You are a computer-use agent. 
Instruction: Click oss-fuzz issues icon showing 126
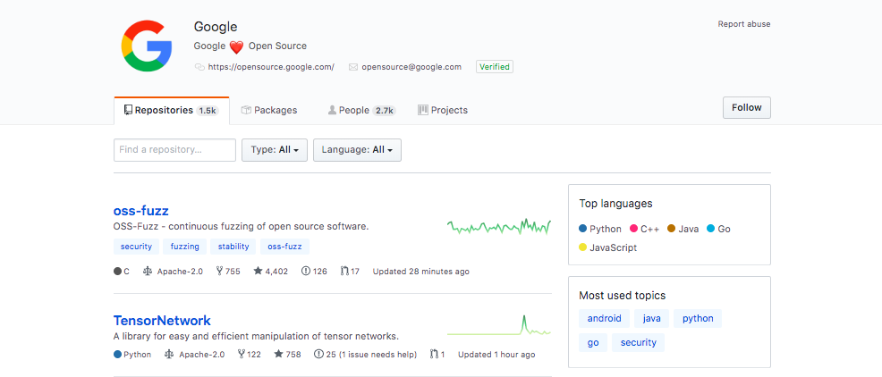tap(306, 272)
